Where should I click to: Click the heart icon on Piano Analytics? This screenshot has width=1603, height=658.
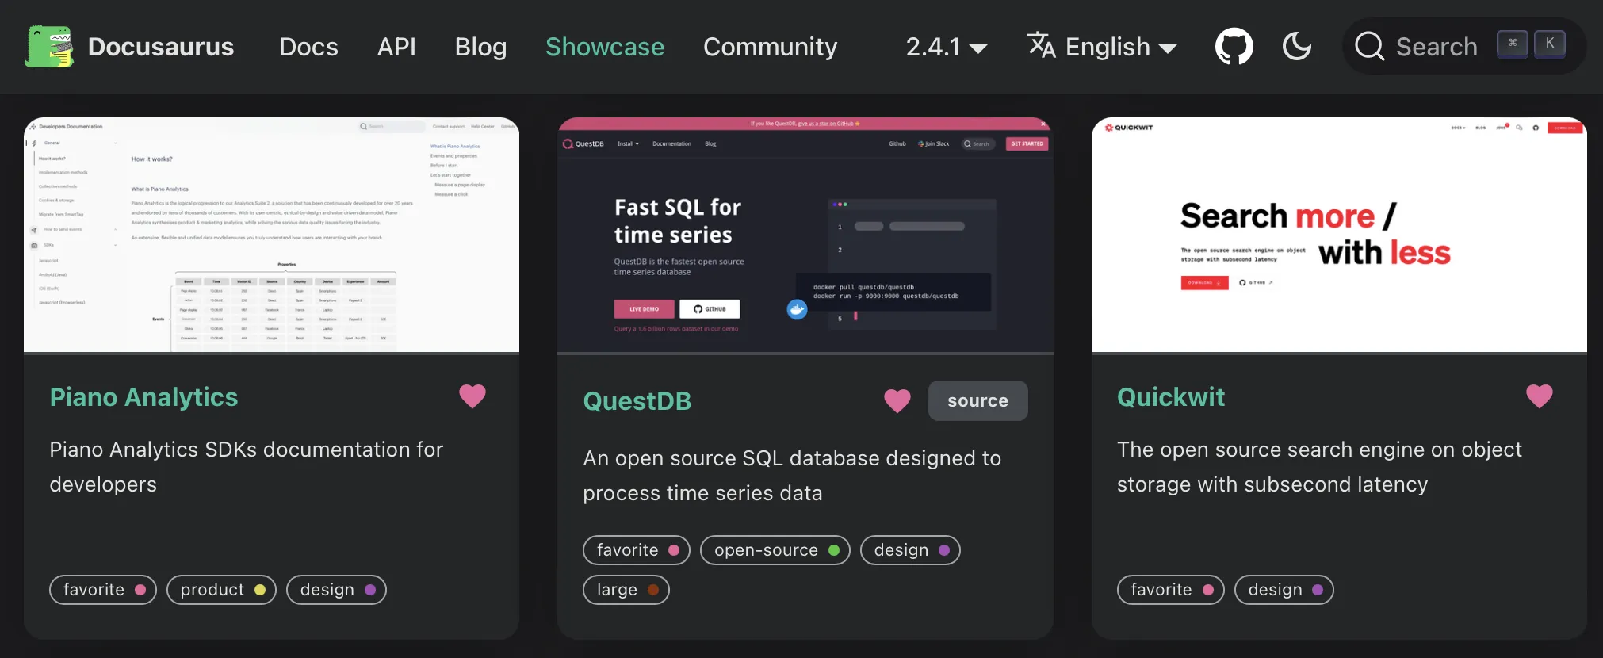472,396
